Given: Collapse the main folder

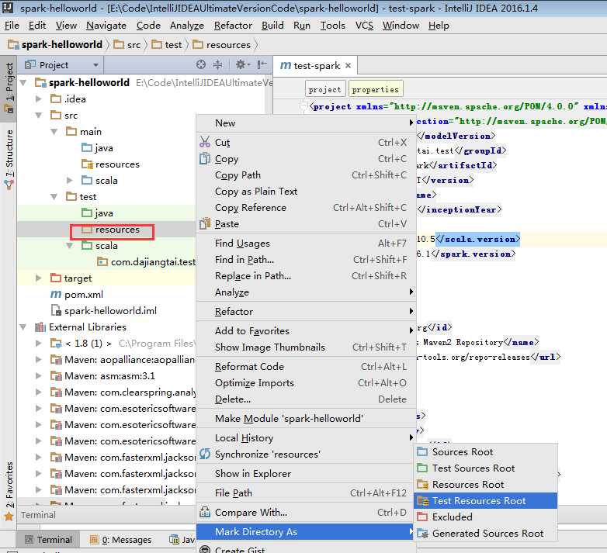Looking at the screenshot, I should pyautogui.click(x=54, y=132).
